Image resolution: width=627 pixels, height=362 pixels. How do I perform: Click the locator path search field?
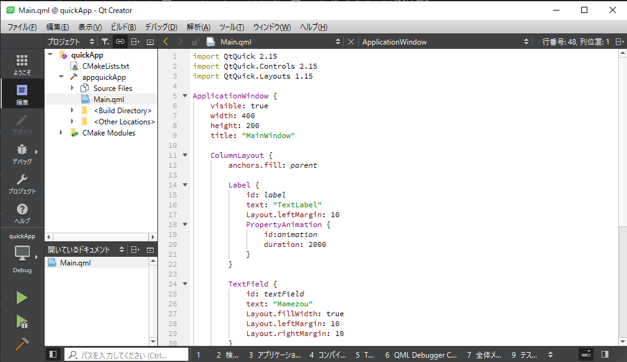coord(126,355)
